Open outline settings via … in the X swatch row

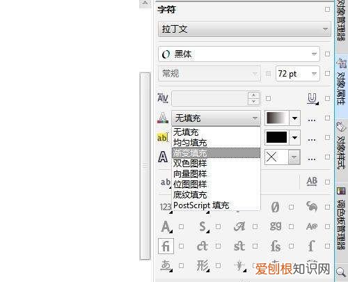(312, 159)
